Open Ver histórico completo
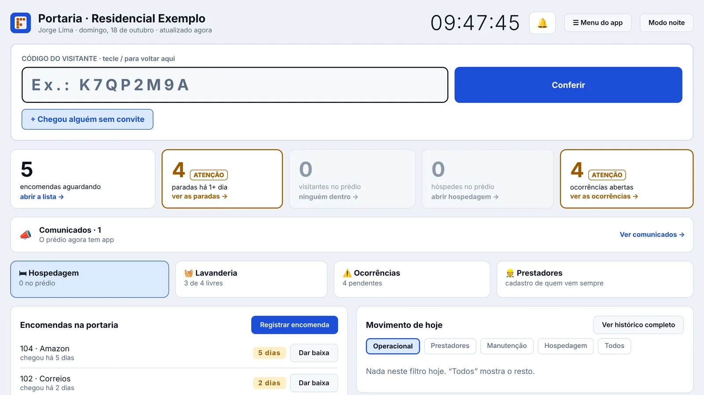704x395 pixels. 638,325
